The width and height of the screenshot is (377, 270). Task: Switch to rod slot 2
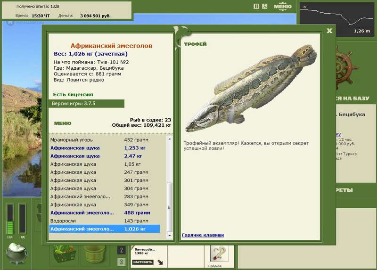(x=122, y=250)
